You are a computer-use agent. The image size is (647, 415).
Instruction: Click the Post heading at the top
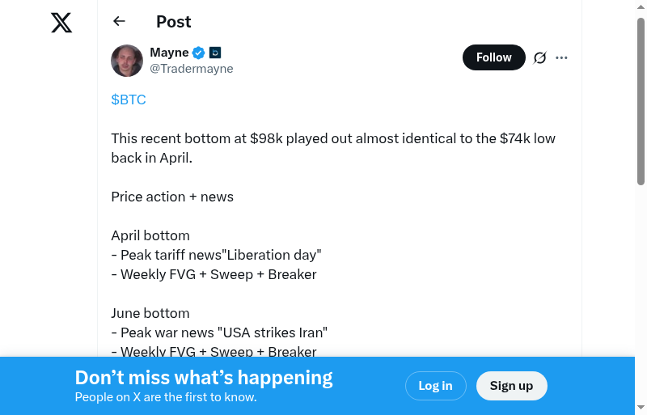(174, 22)
